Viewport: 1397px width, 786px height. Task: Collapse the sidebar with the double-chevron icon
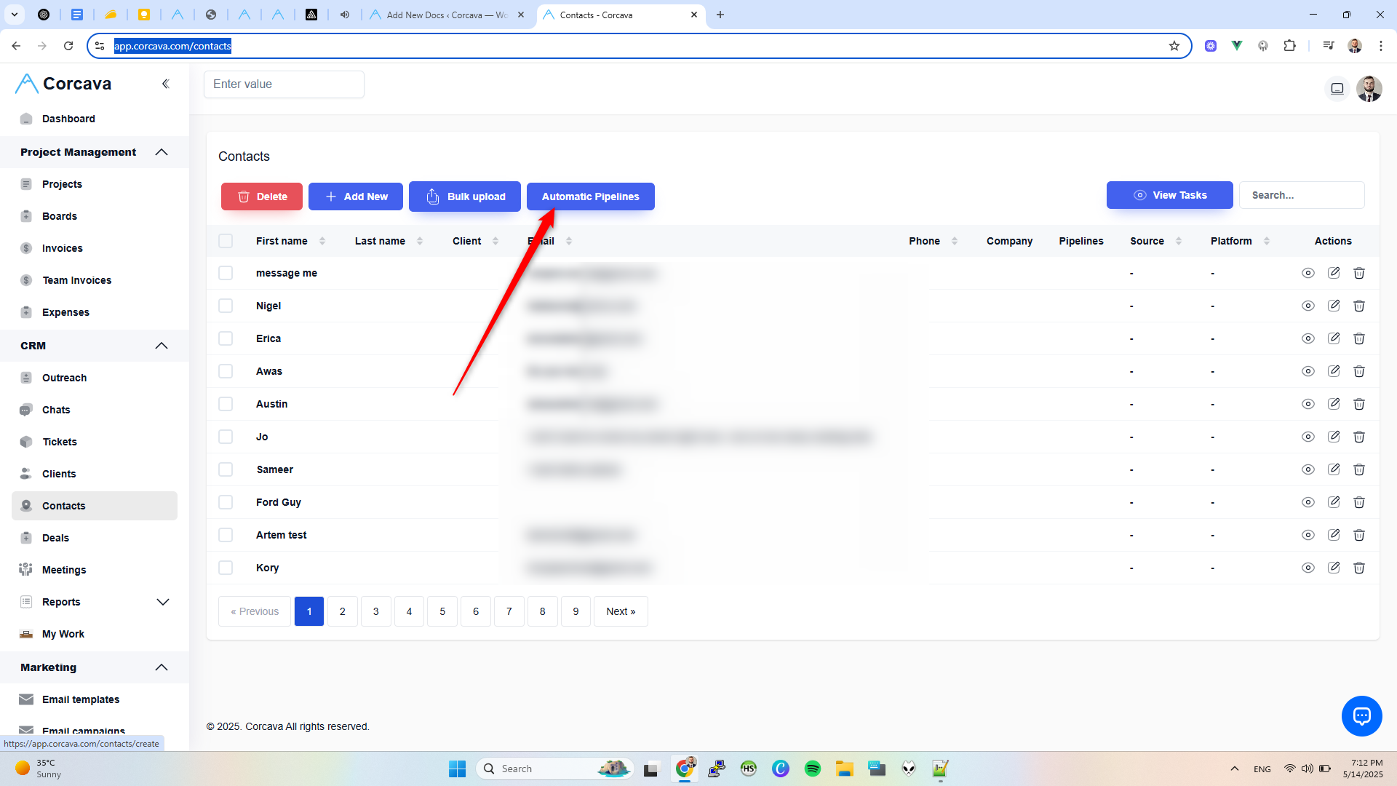pos(166,84)
